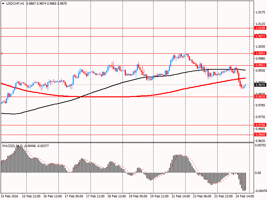
Task: Select the 0.9820 red price label
Action: 260,97
